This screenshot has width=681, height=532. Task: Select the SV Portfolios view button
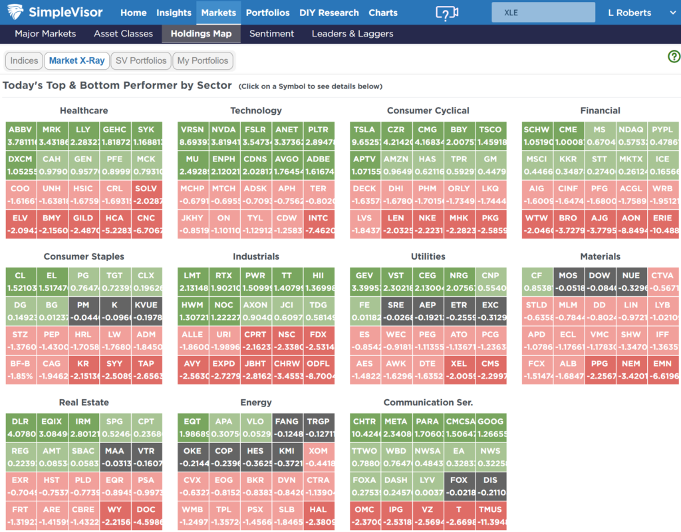click(x=141, y=60)
